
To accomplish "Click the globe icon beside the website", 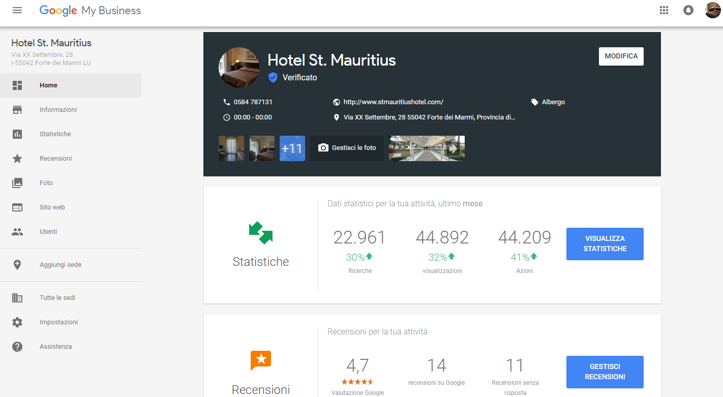I will (x=336, y=102).
